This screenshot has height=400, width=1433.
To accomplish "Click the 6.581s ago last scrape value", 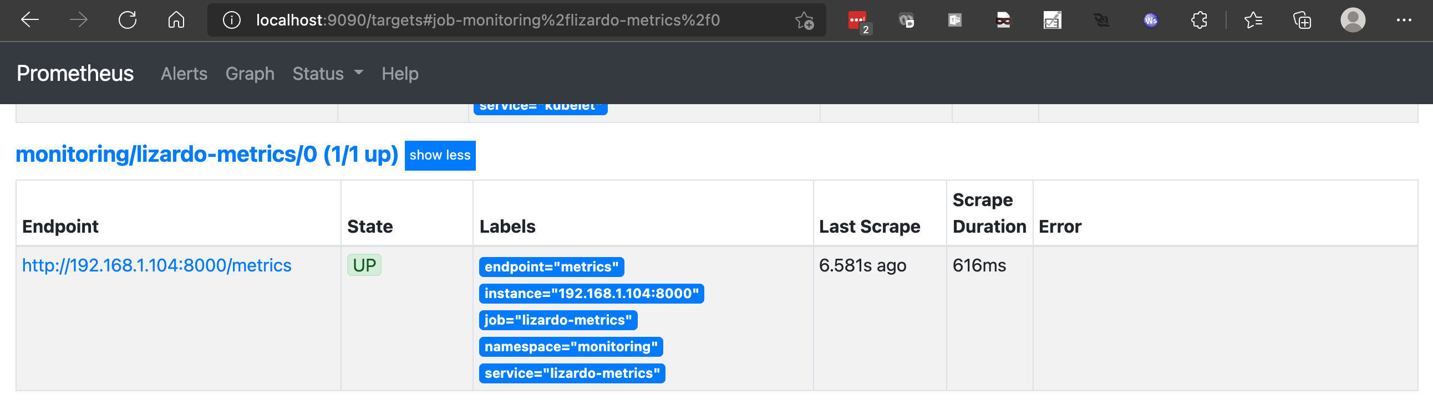I will coord(862,265).
